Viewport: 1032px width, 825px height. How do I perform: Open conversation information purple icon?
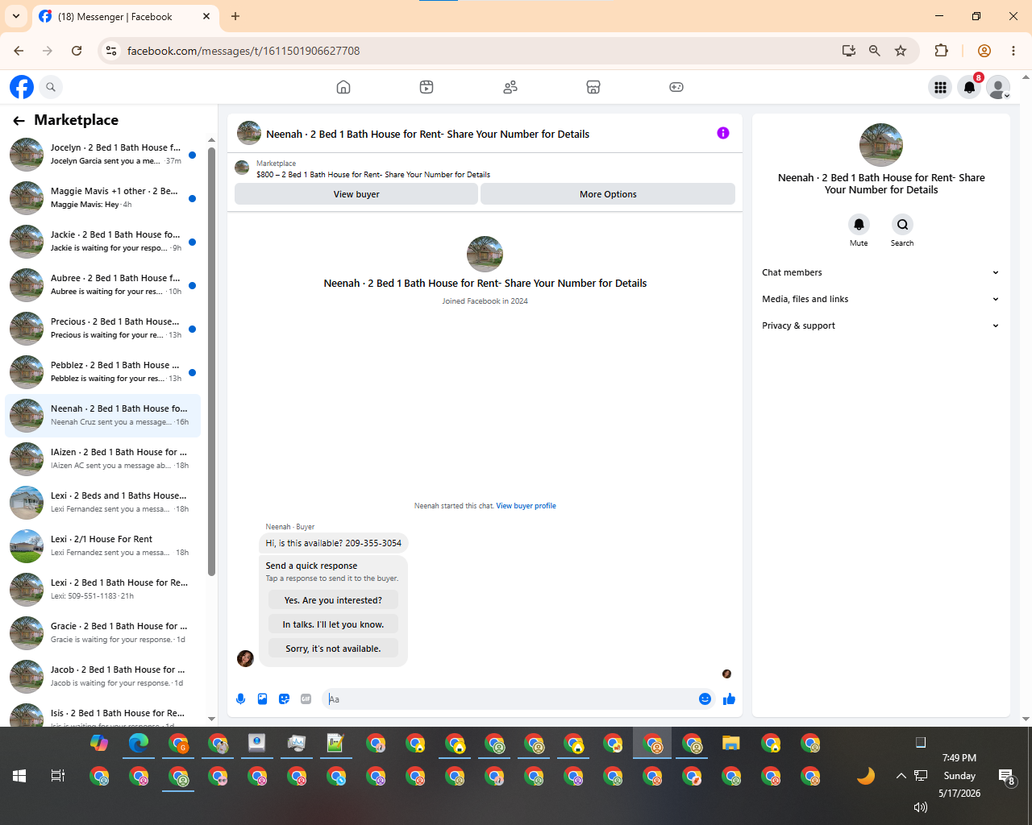[723, 133]
